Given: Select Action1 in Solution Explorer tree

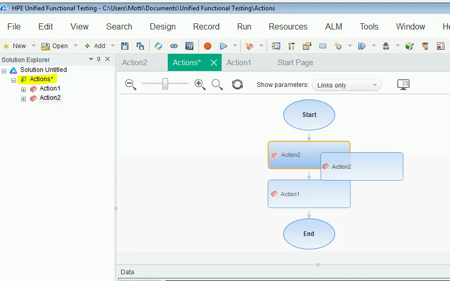Looking at the screenshot, I should tap(50, 88).
